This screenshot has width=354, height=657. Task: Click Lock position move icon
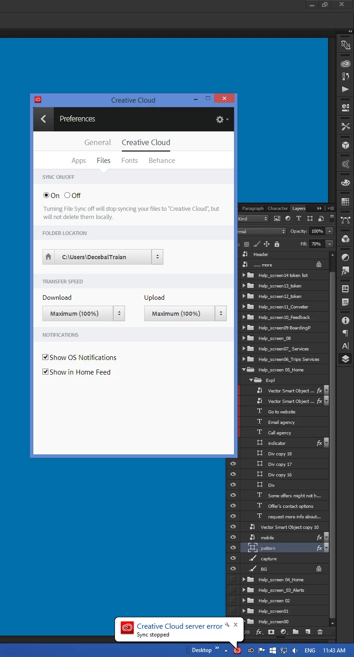pos(267,244)
